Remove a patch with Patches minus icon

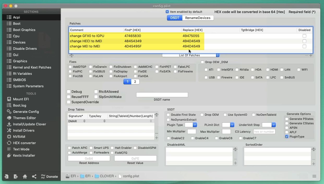307,56
